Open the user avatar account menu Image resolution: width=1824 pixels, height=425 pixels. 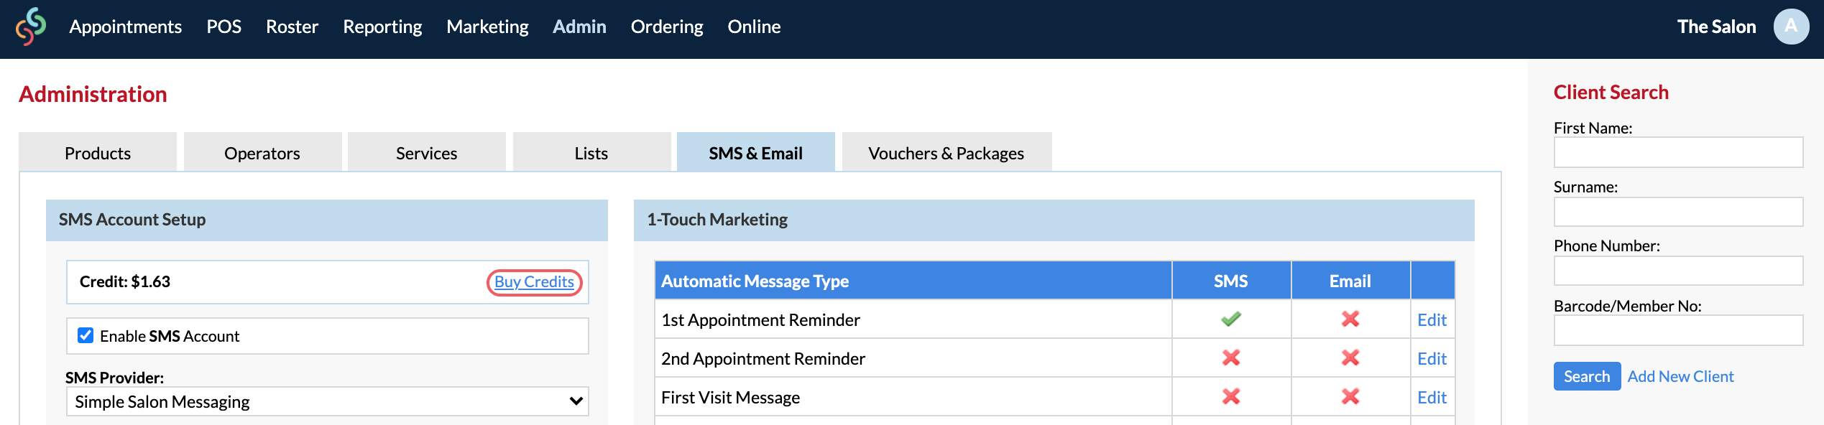coord(1791,27)
